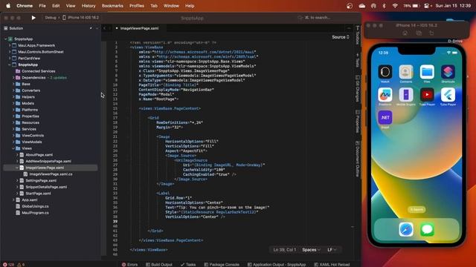Open MauiProgram.cs file
Viewport: 476px width, 267px height.
coord(35,213)
